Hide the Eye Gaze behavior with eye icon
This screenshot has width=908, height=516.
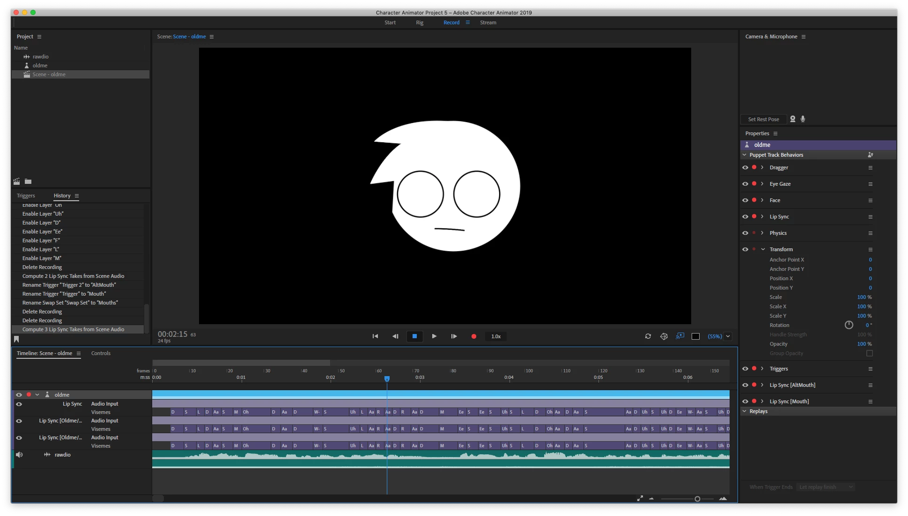(x=745, y=184)
